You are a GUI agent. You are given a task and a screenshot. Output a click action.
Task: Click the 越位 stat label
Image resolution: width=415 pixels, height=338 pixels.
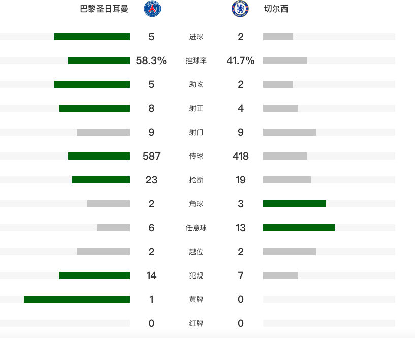tap(196, 252)
